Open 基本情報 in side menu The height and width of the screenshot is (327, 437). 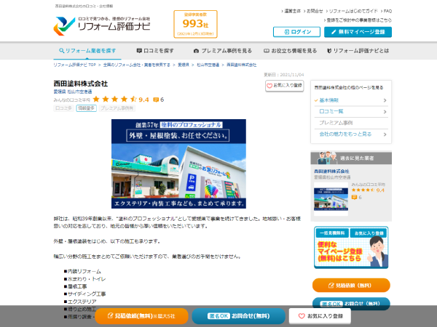(329, 100)
